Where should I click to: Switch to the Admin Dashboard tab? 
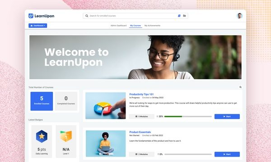tap(118, 26)
